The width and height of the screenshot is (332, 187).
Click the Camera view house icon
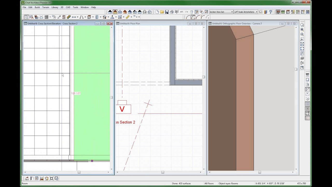[x=46, y=178]
